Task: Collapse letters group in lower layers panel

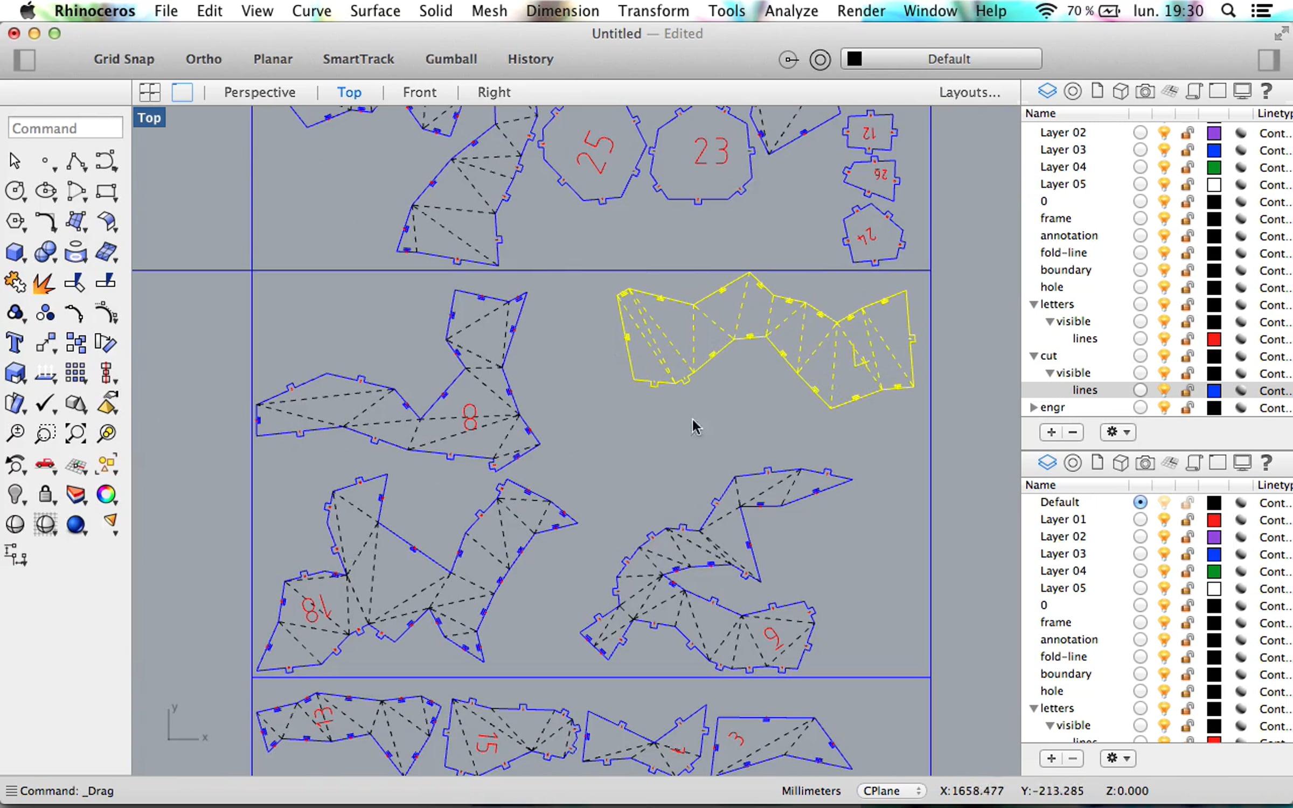Action: 1033,708
